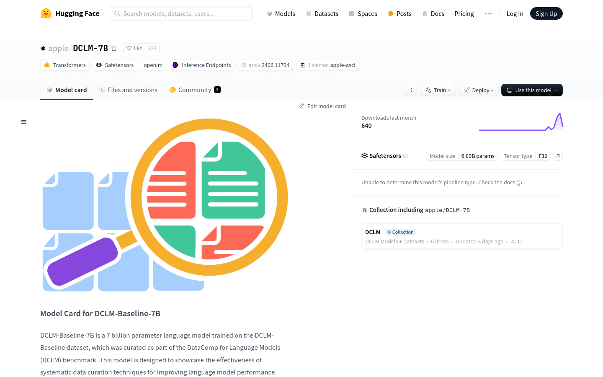Open the three-dot more options button

tap(411, 90)
